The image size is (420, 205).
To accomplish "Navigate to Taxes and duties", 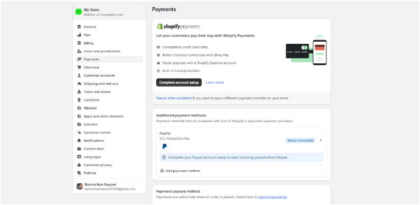I will point(109,92).
